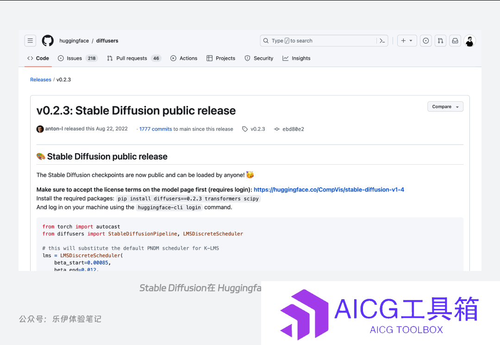Switch to the Actions tab
Image resolution: width=500 pixels, height=345 pixels.
[184, 58]
